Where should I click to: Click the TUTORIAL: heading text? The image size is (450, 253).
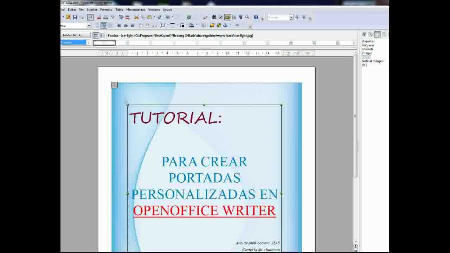coord(175,118)
